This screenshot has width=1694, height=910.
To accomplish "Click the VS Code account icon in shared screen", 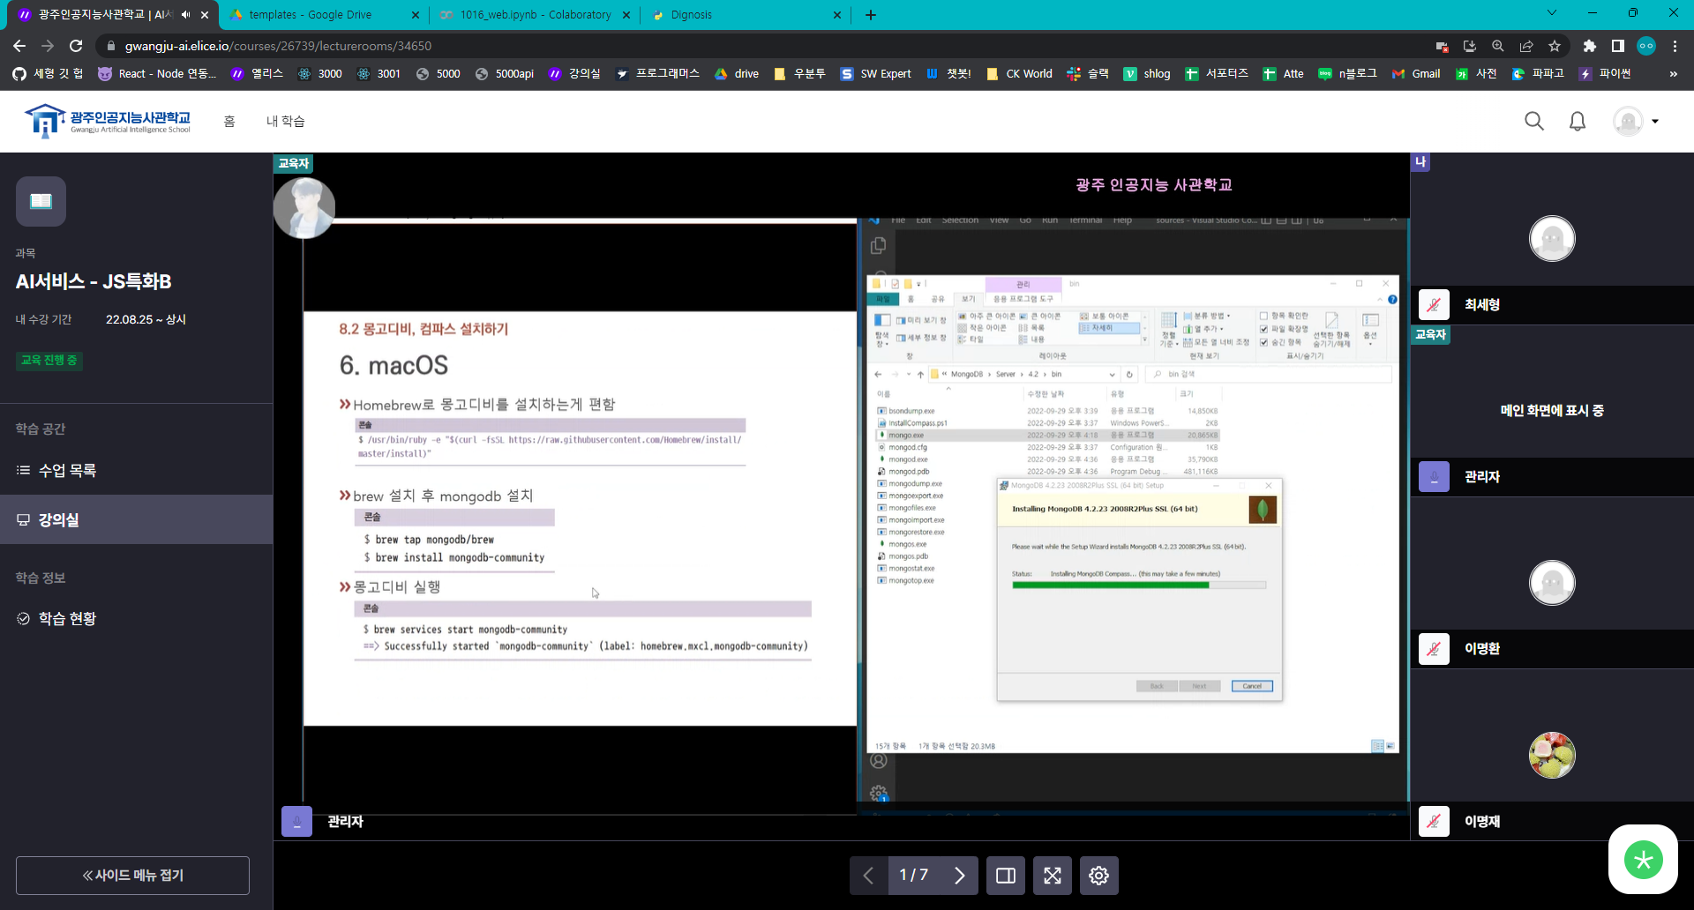I will (x=878, y=760).
